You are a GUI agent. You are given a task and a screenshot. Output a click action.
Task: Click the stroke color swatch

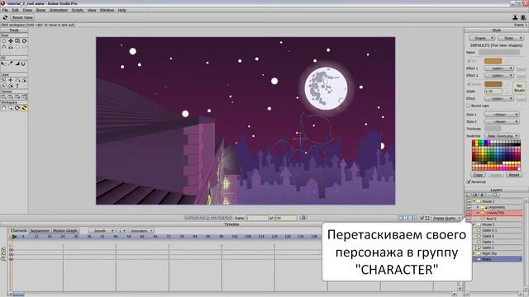[493, 84]
